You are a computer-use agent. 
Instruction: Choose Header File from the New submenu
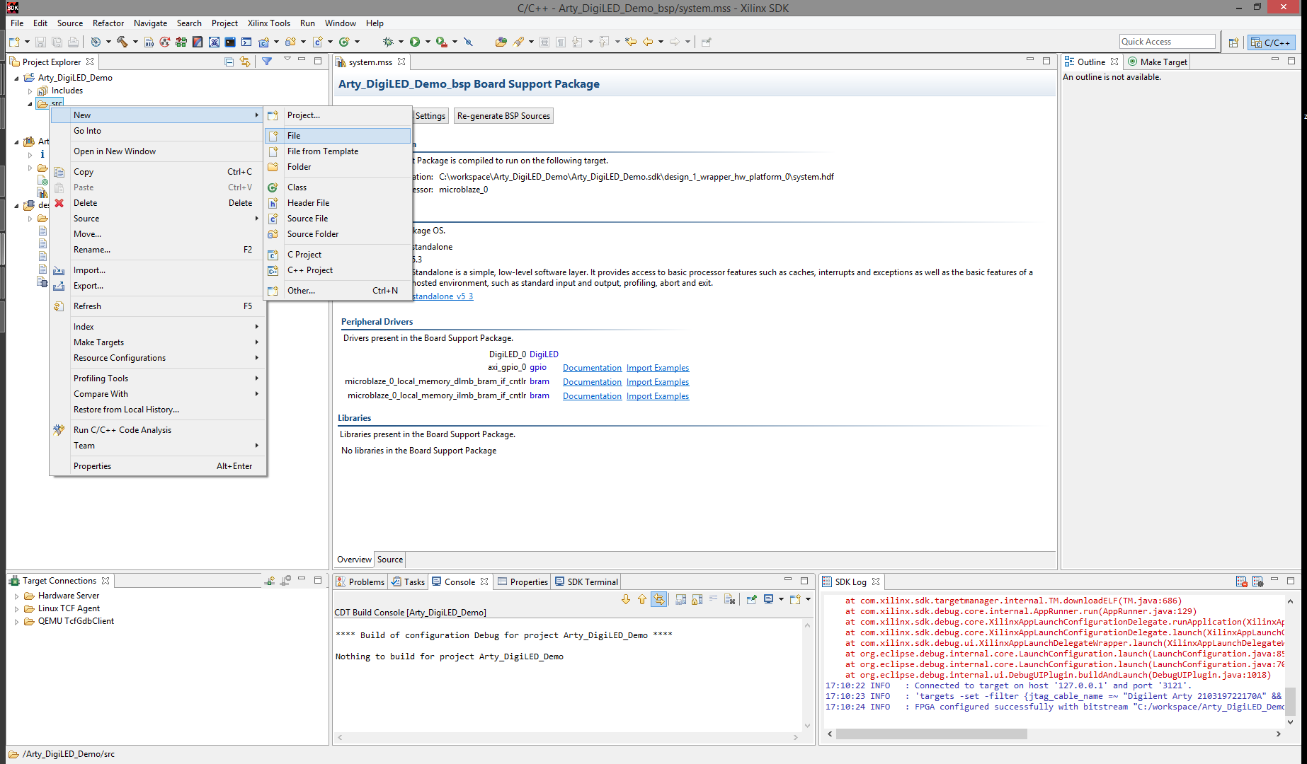[338, 203]
